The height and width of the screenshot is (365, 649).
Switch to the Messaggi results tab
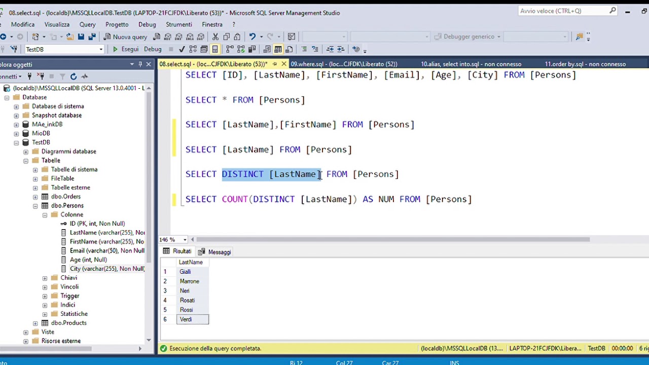click(215, 252)
